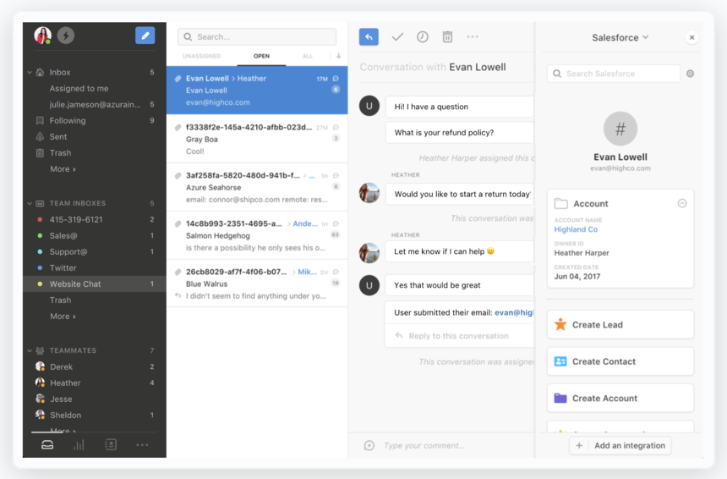Screen dimensions: 727x479
Task: Select teammate Sheldon
Action: (95, 415)
